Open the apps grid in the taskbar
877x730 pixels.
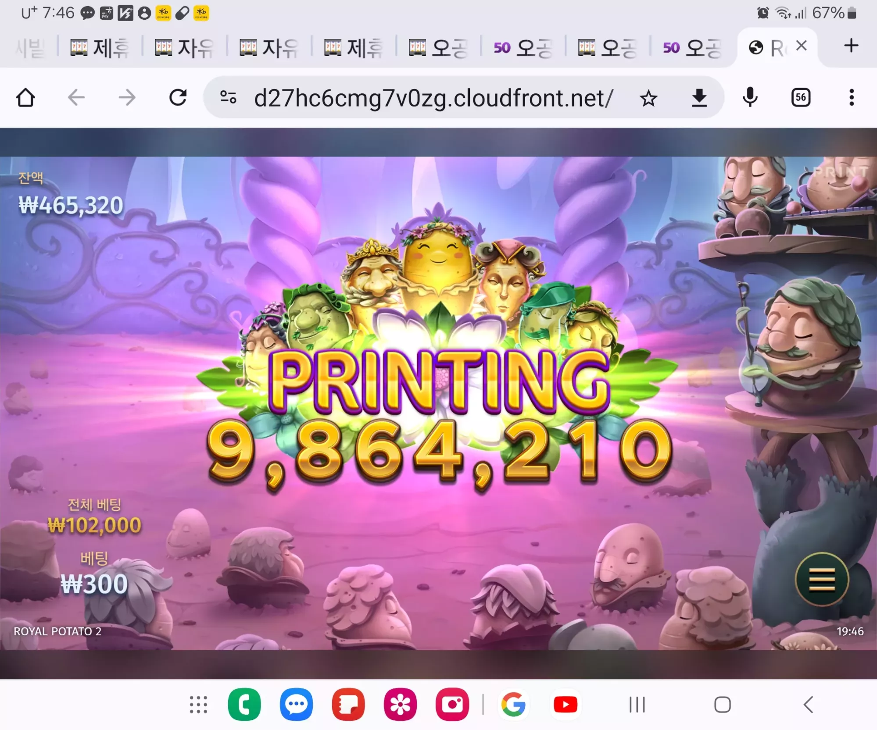[x=198, y=705]
